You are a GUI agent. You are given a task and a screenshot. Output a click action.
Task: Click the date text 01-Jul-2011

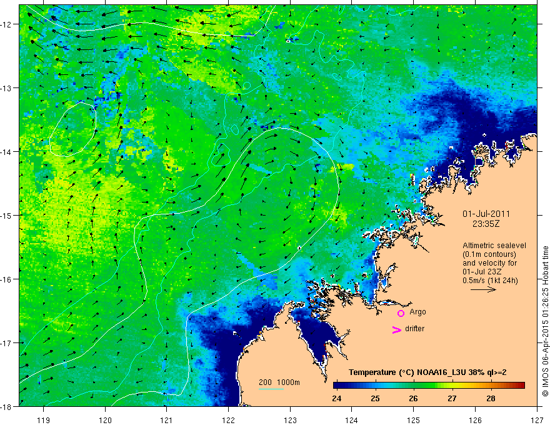click(486, 214)
